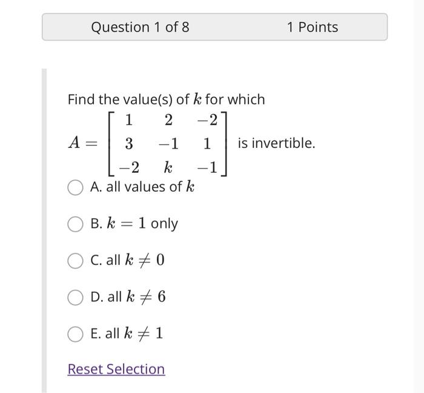424x393 pixels.
Task: Click the 'A =' matrix label
Action: click(x=82, y=143)
